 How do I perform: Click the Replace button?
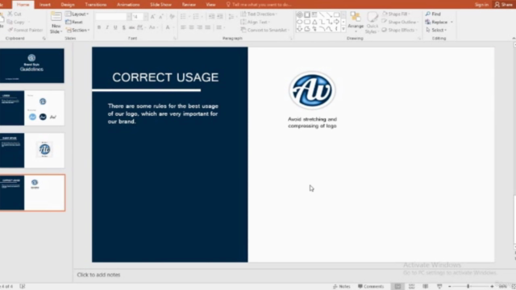coord(439,22)
